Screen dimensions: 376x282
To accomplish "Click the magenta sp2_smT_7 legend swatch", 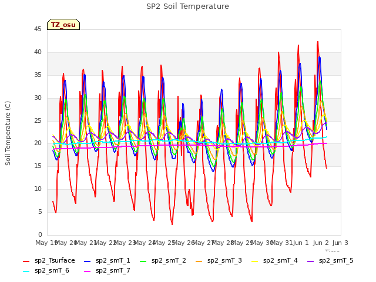I will click(88, 271).
